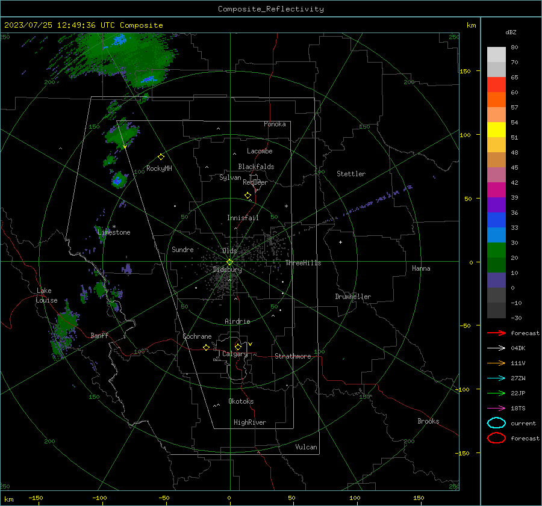This screenshot has width=542, height=506.
Task: Click the -150 tick label on the bottom axis
Action: pyautogui.click(x=36, y=498)
